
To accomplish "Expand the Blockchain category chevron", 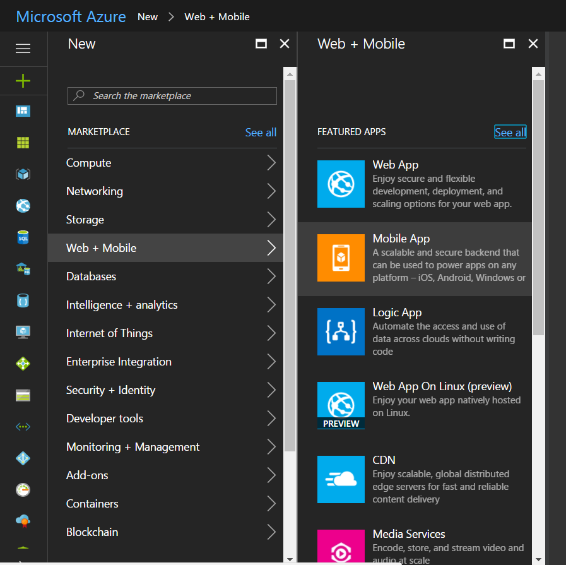I will point(271,532).
